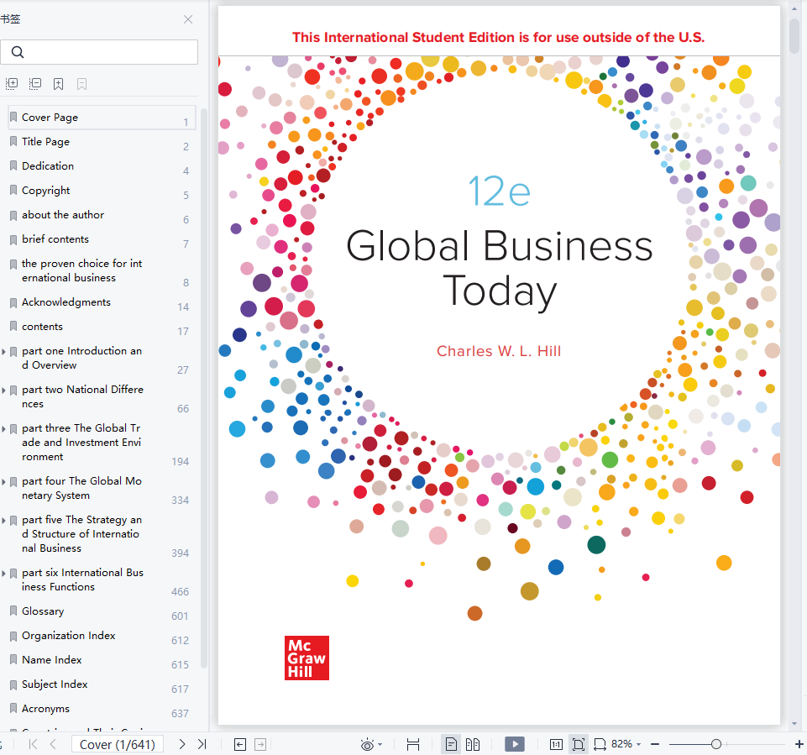
Task: Open the Cover Page bookmark
Action: tap(102, 118)
